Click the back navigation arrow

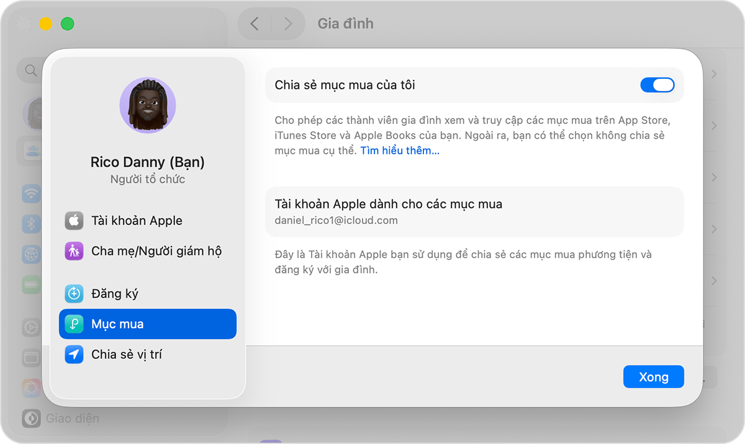pos(255,23)
